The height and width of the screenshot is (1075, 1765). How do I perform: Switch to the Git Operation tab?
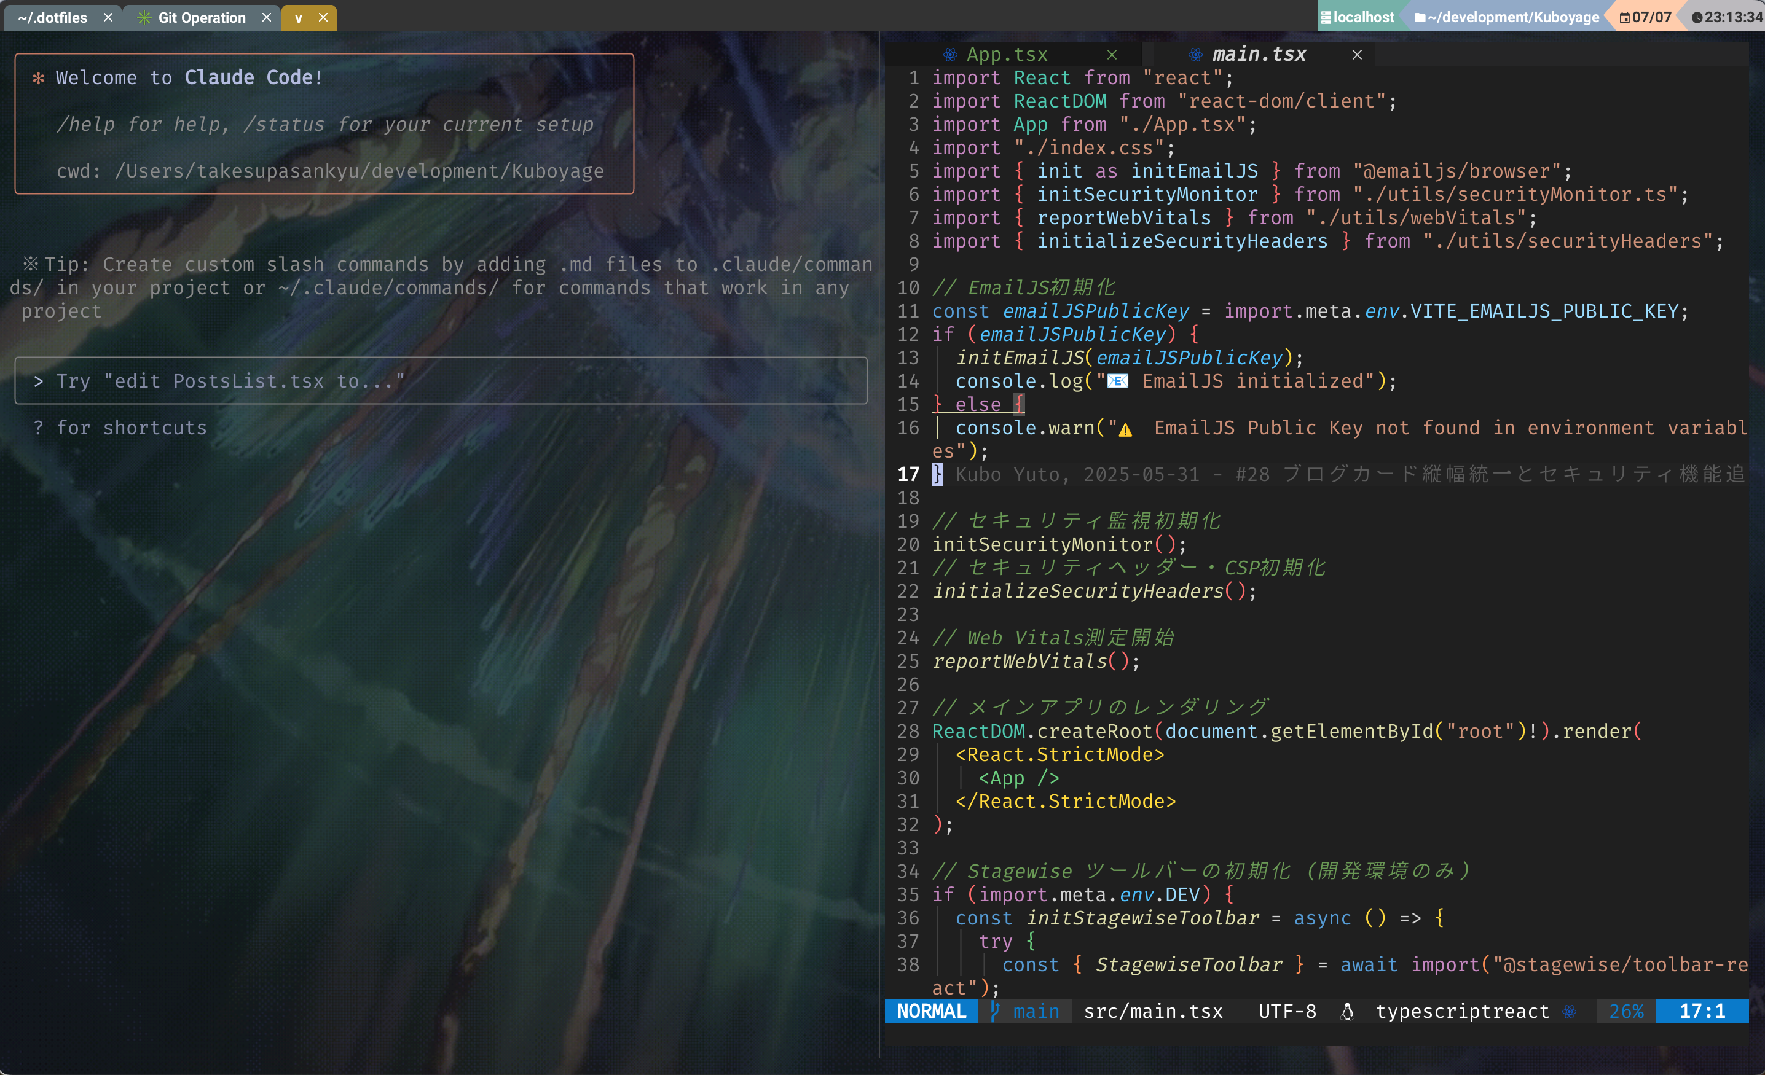coord(202,17)
